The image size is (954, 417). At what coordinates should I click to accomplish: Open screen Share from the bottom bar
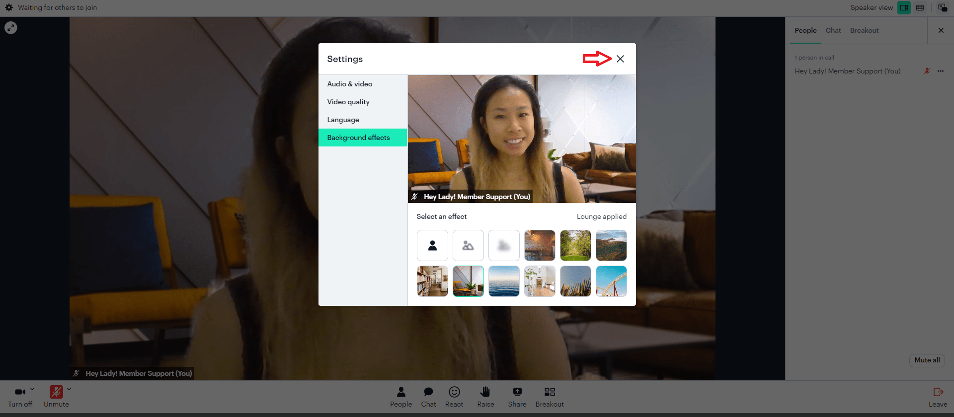[x=517, y=392]
